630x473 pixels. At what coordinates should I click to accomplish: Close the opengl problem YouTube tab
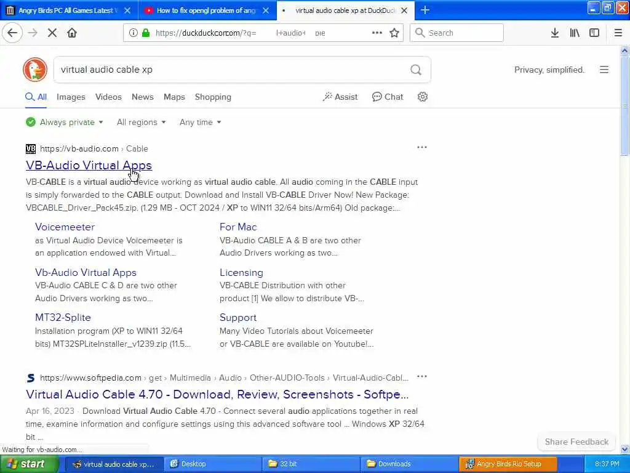(266, 10)
